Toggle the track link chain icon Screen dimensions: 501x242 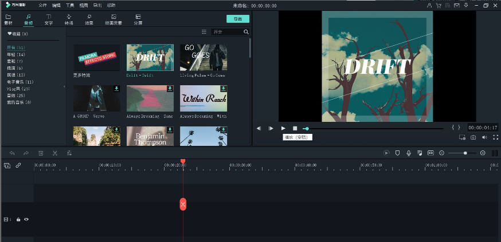(x=18, y=165)
